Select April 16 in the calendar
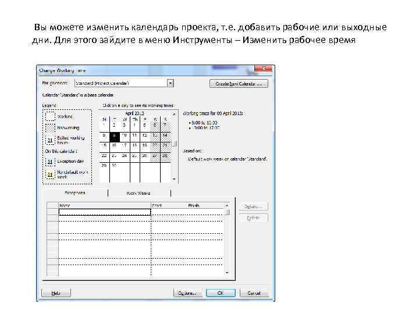This screenshot has height=314, width=419. [x=115, y=147]
